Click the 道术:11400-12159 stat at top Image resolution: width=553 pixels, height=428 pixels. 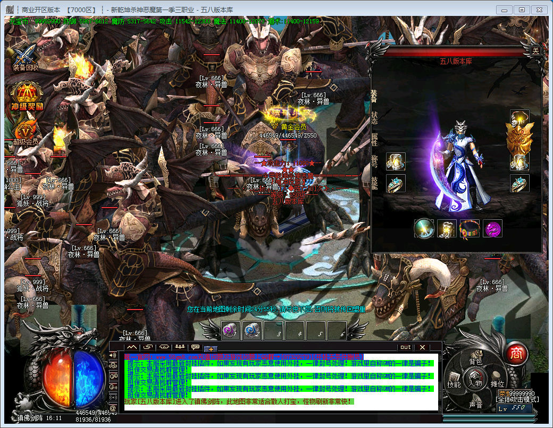294,21
